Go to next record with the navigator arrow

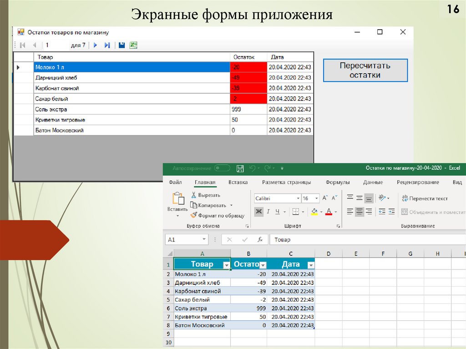tap(96, 45)
